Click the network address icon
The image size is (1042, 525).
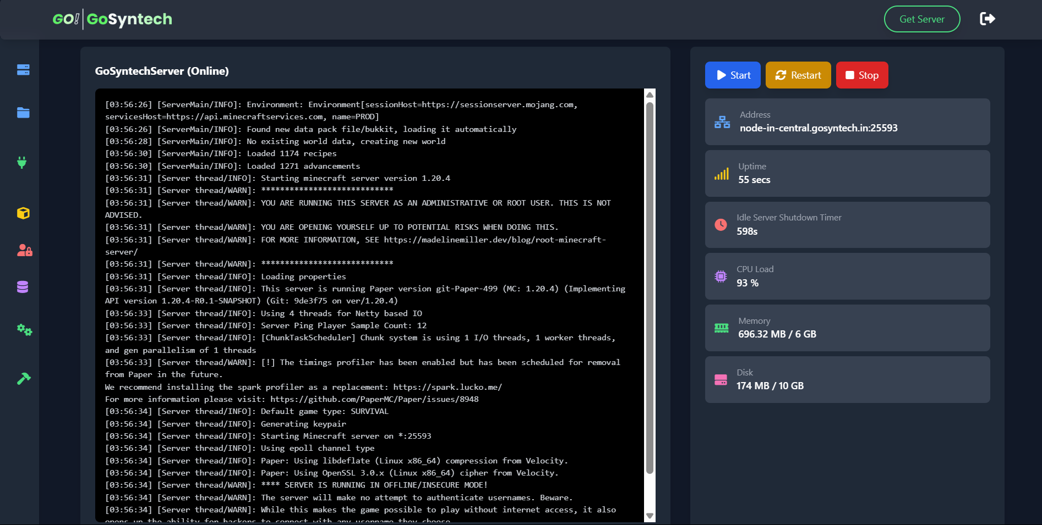(722, 122)
